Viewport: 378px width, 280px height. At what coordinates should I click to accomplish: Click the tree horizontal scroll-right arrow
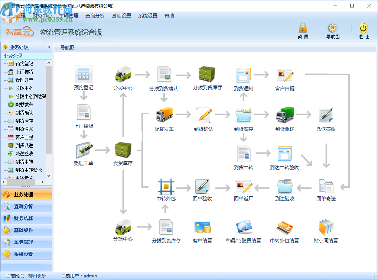43,182
